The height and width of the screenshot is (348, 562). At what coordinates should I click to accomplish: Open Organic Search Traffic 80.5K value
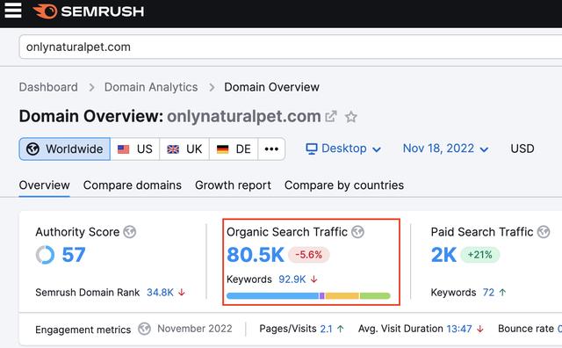point(256,255)
